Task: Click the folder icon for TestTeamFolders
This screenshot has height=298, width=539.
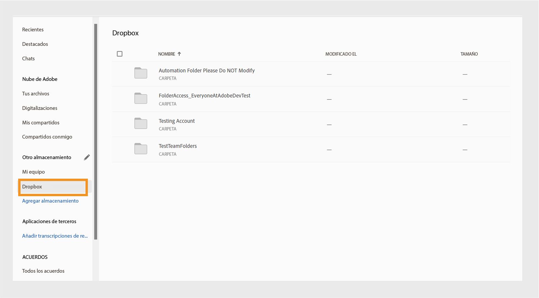Action: pyautogui.click(x=141, y=149)
